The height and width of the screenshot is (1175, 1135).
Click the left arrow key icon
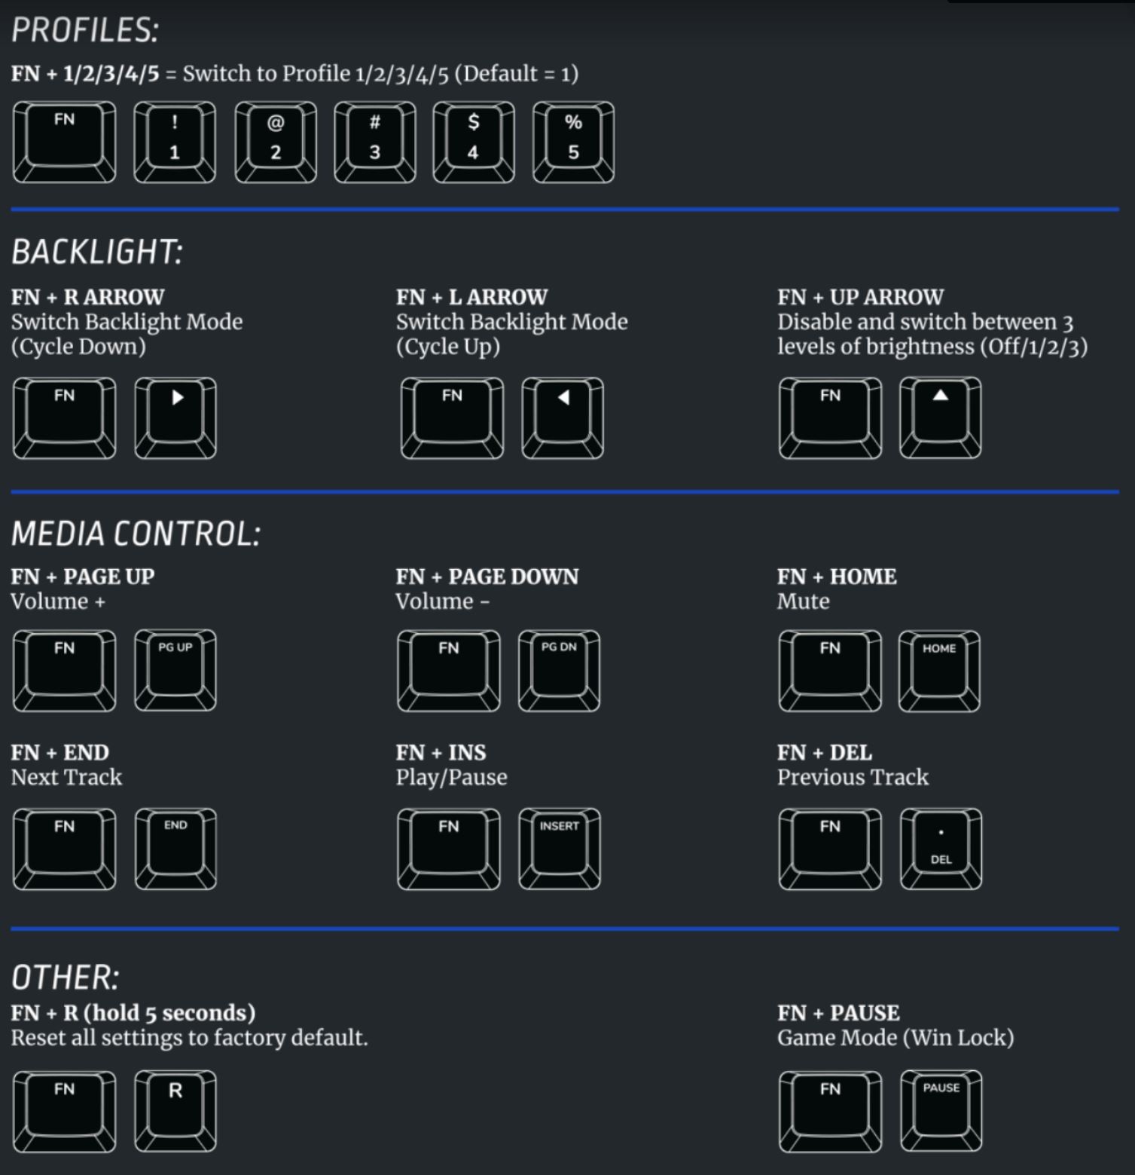click(x=563, y=418)
